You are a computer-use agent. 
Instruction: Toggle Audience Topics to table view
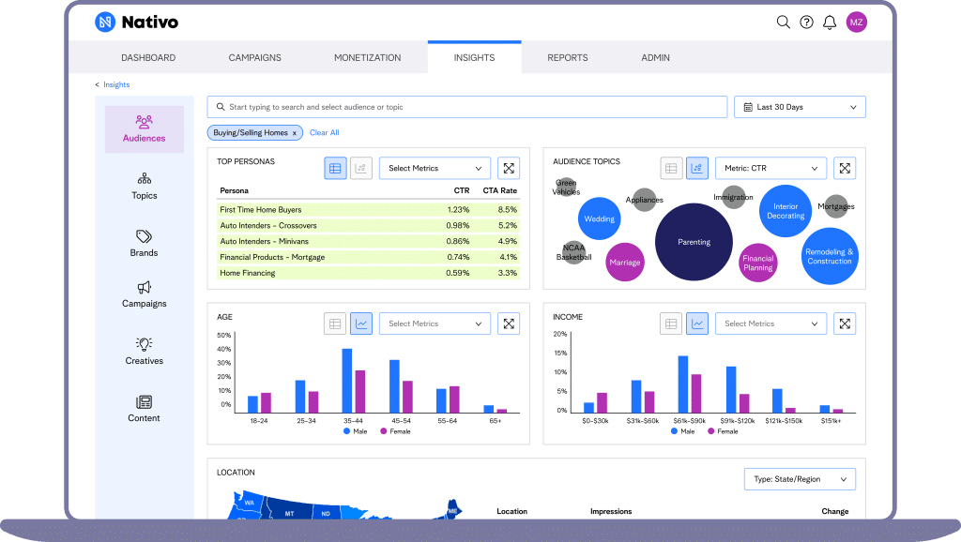point(671,167)
